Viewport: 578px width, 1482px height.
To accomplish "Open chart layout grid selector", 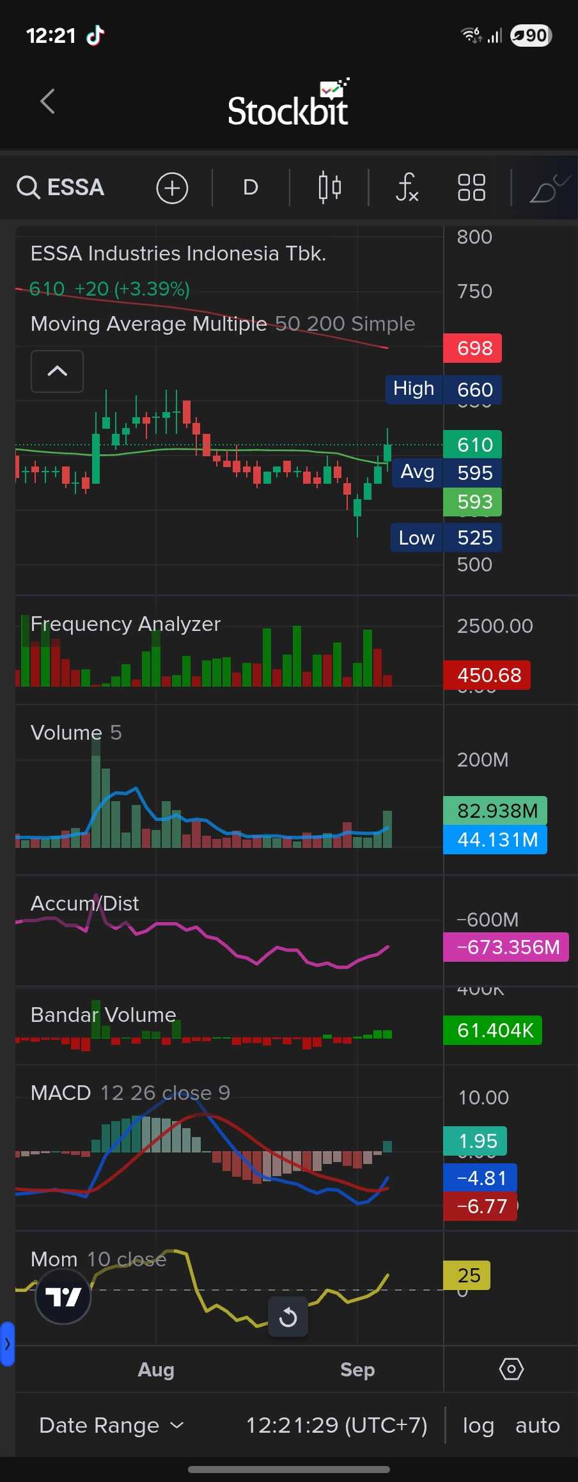I will (471, 187).
